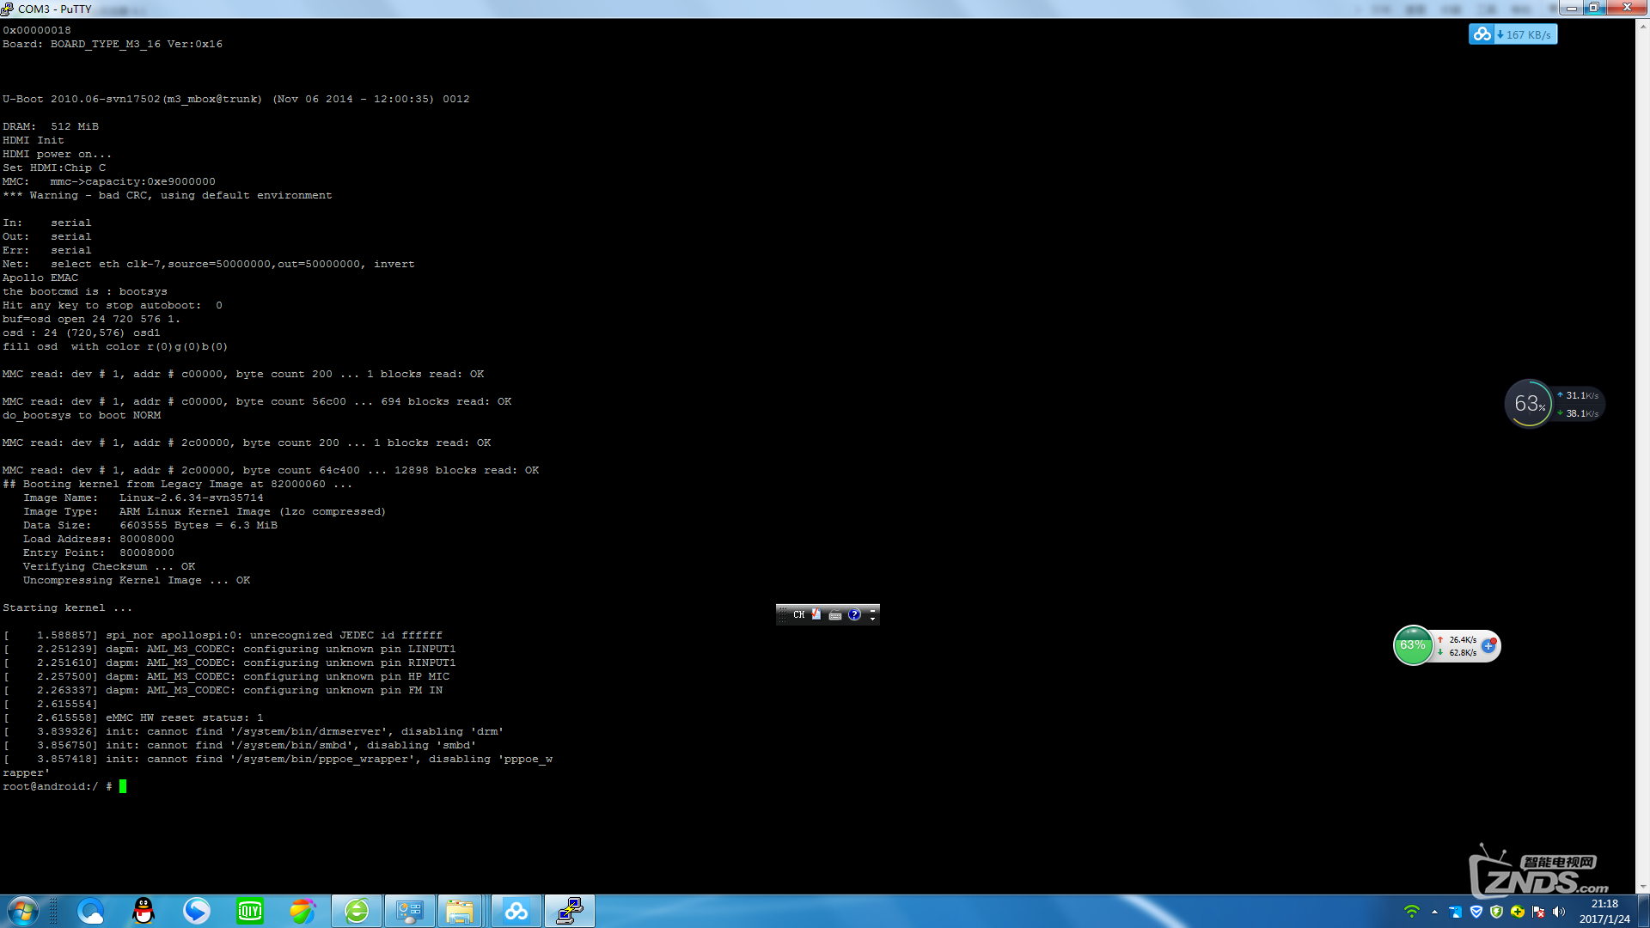Open the blue bird tray icon
Screen dimensions: 1650x928
tap(1455, 912)
